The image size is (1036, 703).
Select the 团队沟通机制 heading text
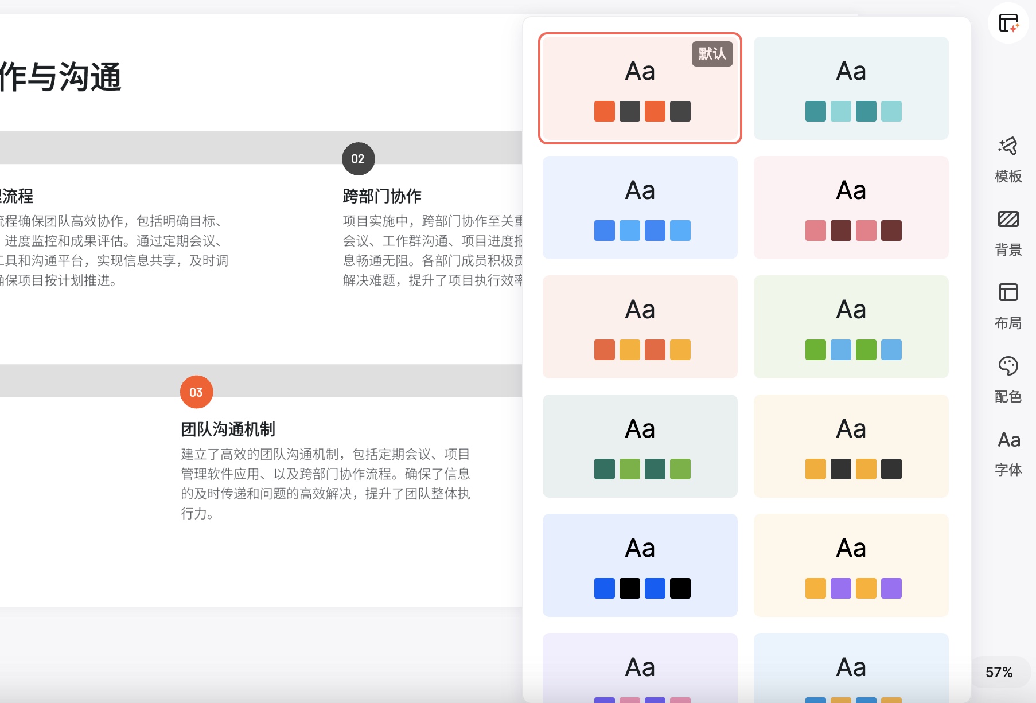click(228, 429)
